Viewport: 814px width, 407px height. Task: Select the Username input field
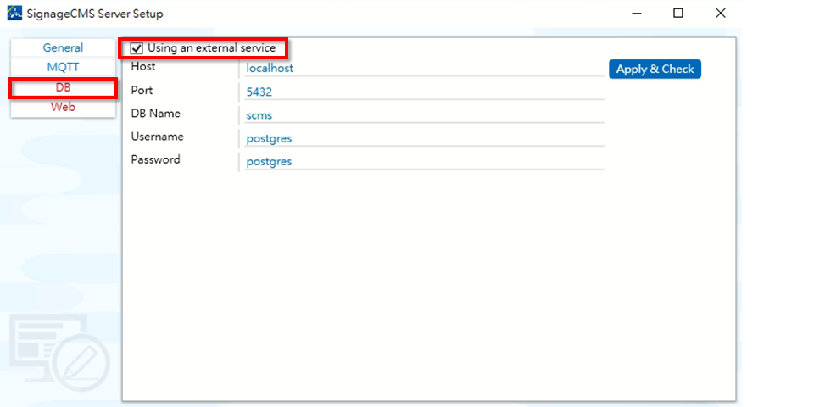pos(422,138)
